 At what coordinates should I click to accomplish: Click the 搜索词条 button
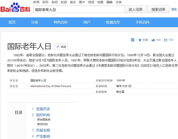click(158, 9)
